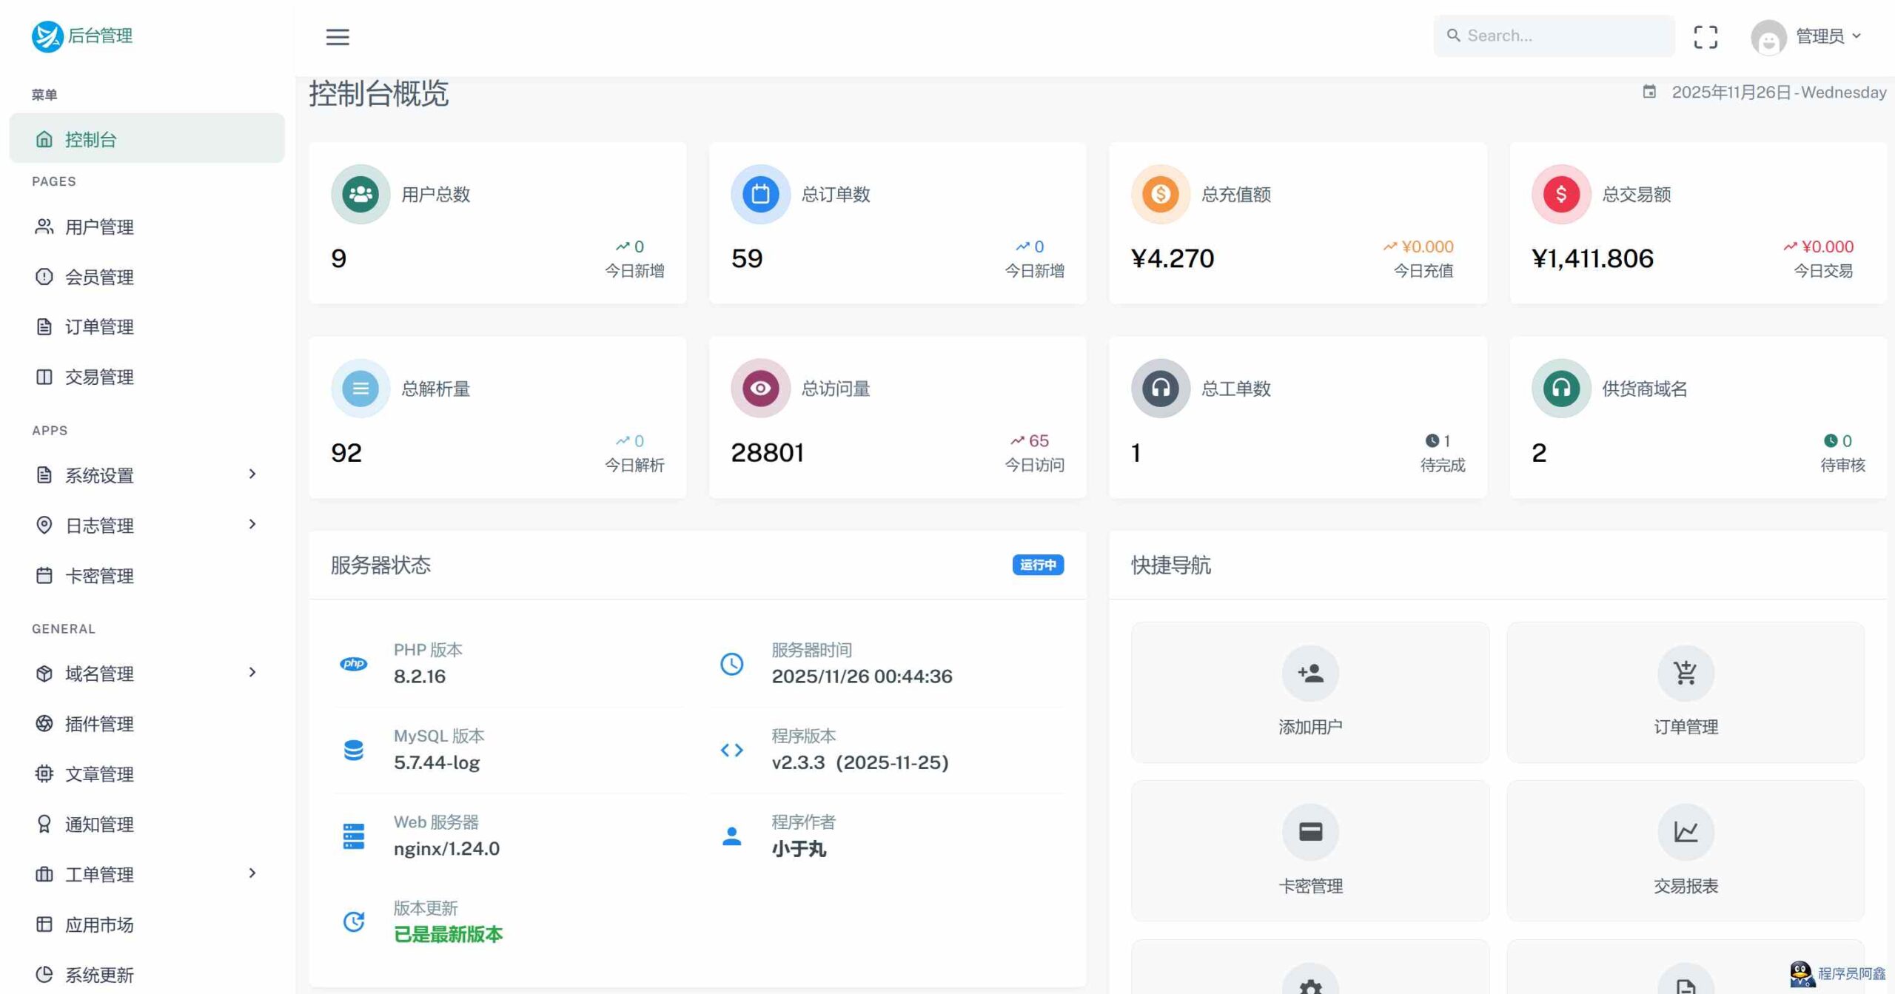Click the 卡密管理 sidebar icon
The width and height of the screenshot is (1895, 994).
click(44, 575)
